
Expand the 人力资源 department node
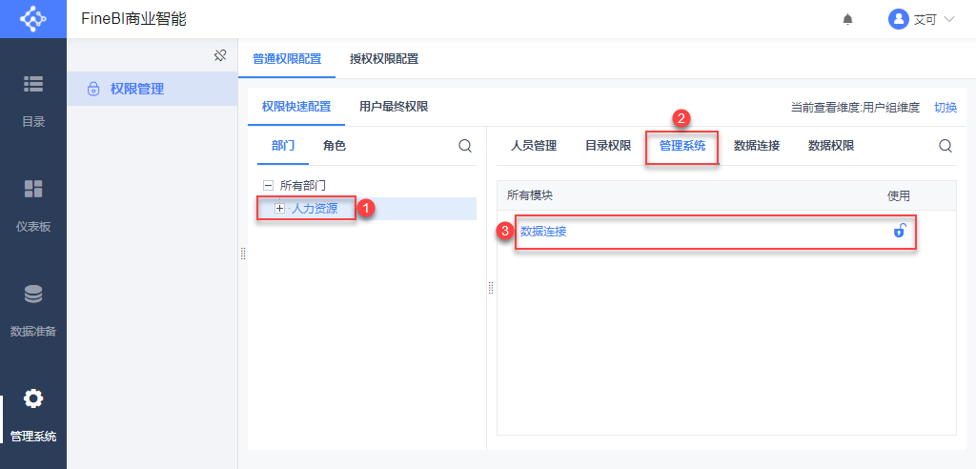279,208
